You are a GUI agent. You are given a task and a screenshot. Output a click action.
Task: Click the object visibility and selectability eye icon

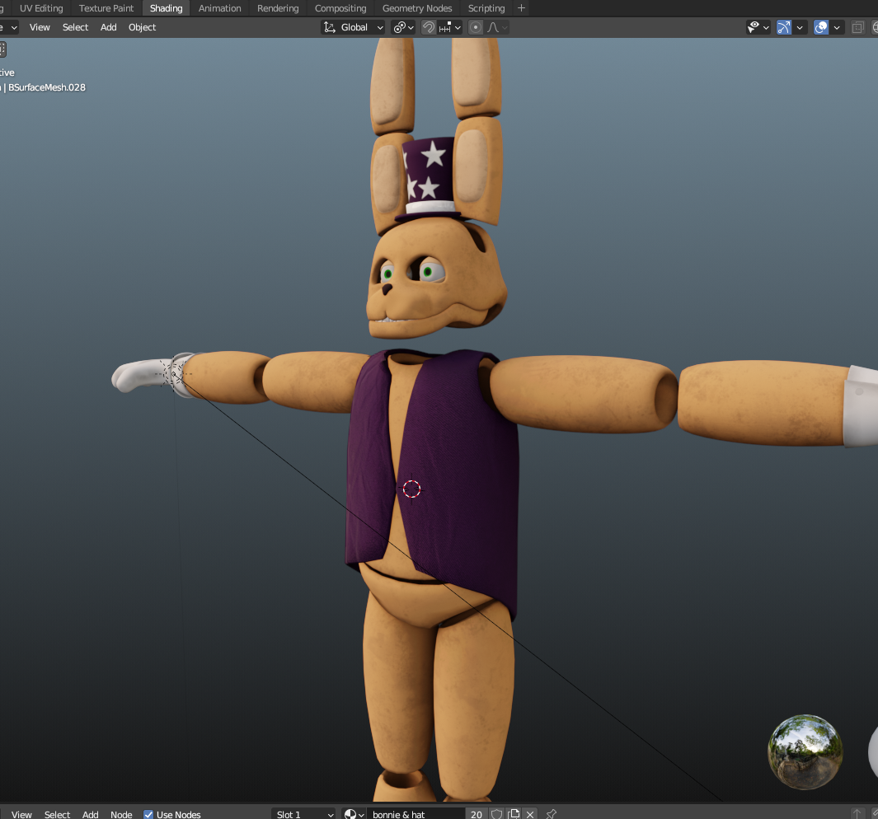point(754,27)
